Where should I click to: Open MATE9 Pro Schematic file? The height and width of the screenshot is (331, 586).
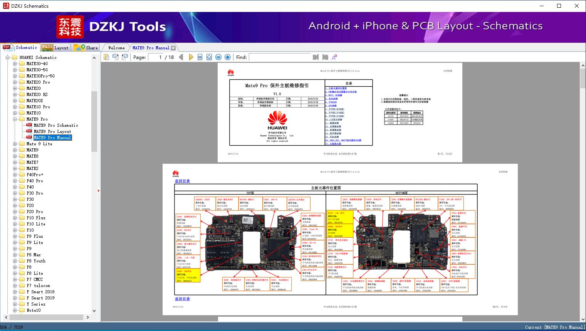[56, 125]
